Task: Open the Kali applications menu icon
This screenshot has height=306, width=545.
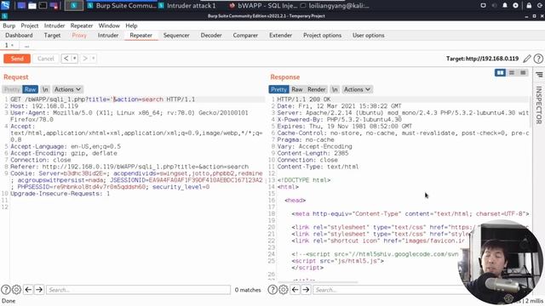Action: point(5,5)
